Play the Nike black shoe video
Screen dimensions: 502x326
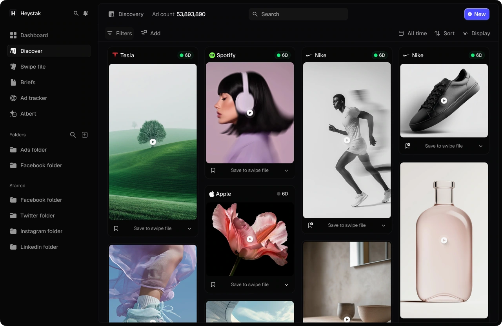[x=444, y=101]
